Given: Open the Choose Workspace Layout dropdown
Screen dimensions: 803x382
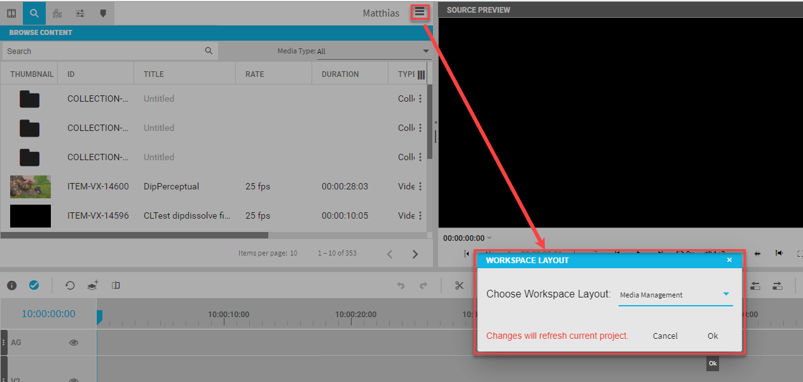Looking at the screenshot, I should (x=725, y=294).
